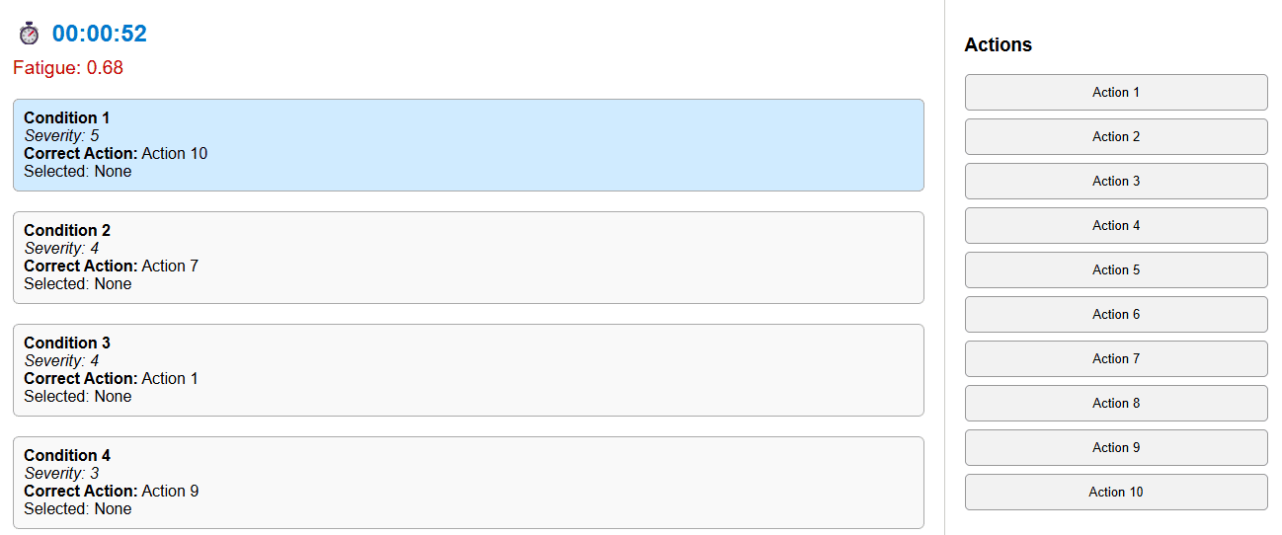Viewport: 1282px width, 535px height.
Task: Hit the Action 6 button
Action: (1115, 315)
